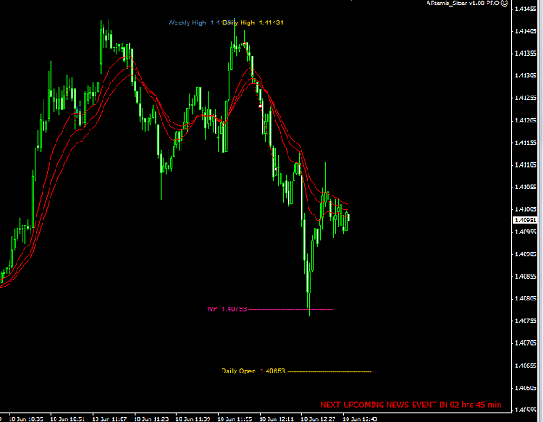Click the 1.40855 price scale value
The image size is (543, 422).
pyautogui.click(x=526, y=276)
